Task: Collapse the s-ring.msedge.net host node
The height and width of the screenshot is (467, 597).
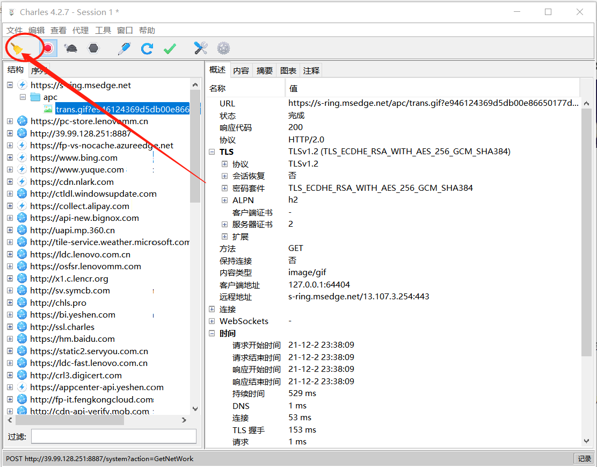Action: coord(10,85)
